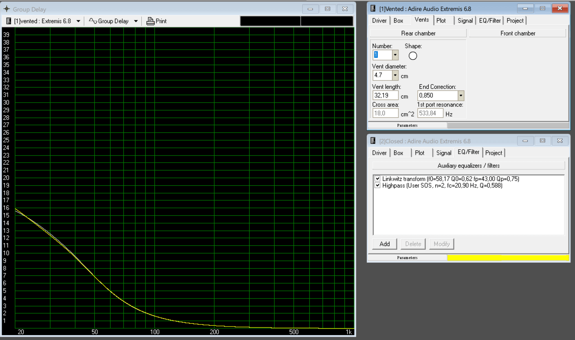Open Project tab in Closed window
This screenshot has height=340, width=575.
pos(494,153)
